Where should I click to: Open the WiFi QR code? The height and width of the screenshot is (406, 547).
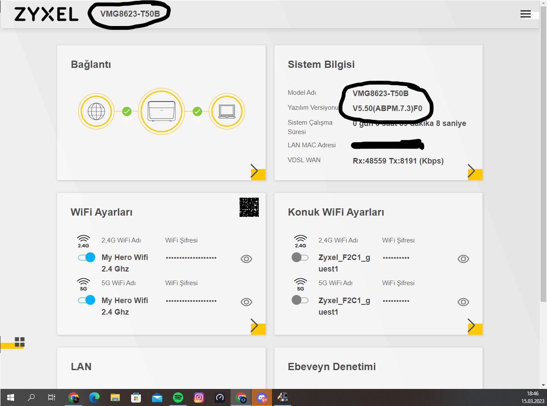pos(249,207)
